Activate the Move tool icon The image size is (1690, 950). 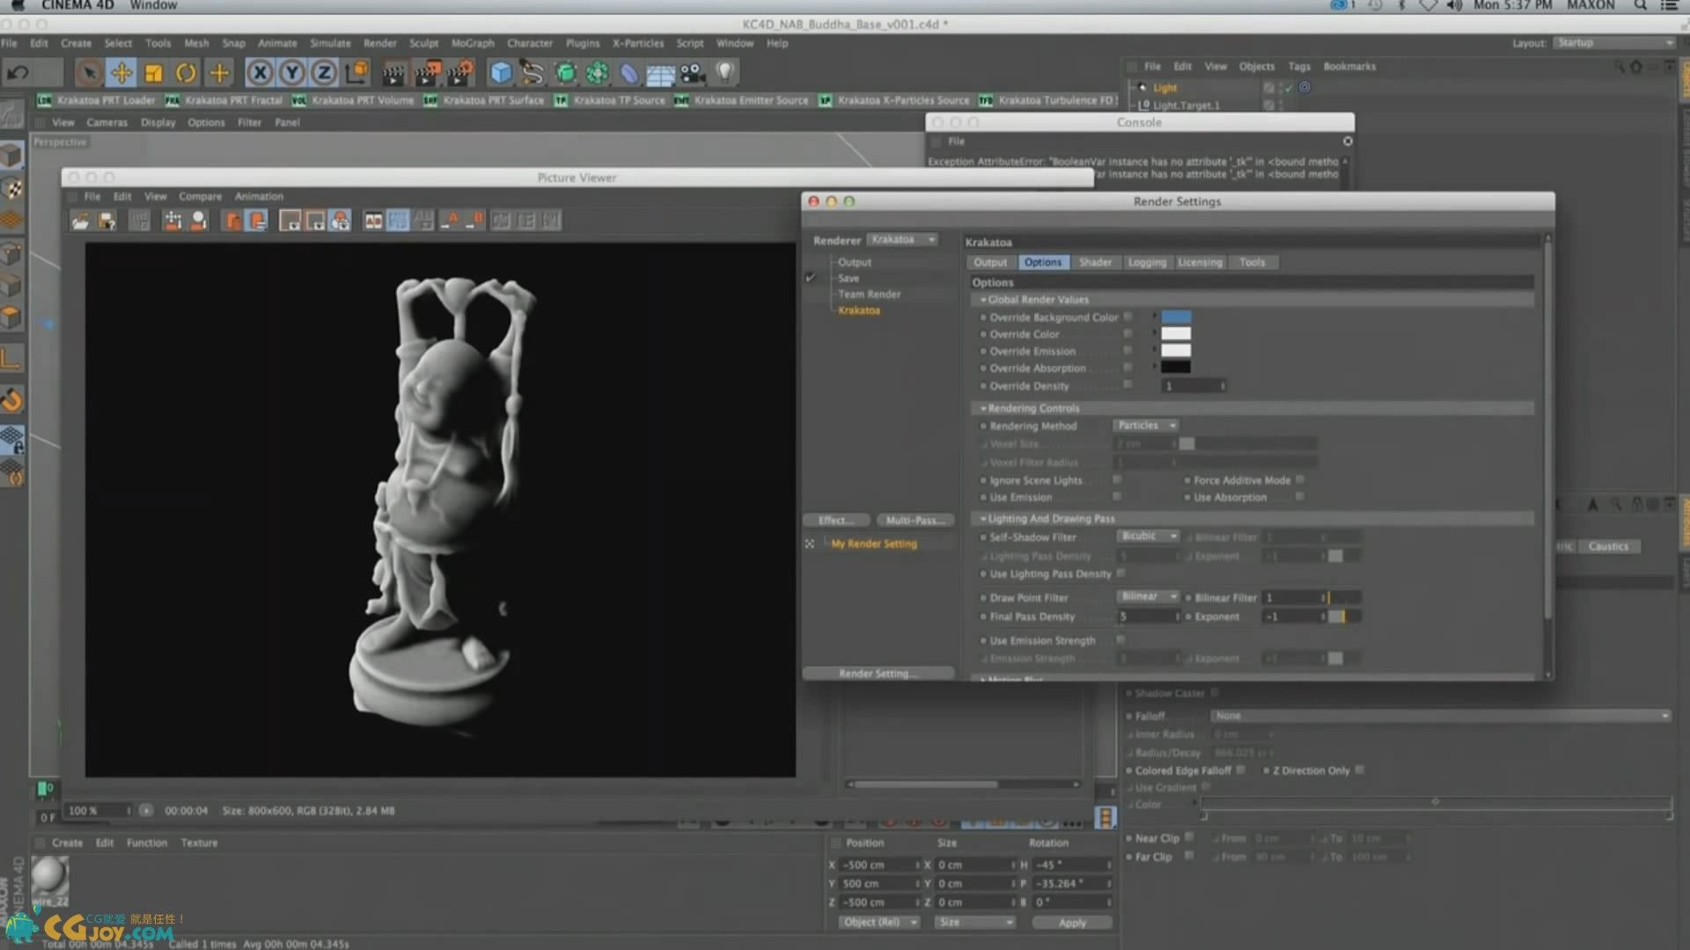[121, 73]
